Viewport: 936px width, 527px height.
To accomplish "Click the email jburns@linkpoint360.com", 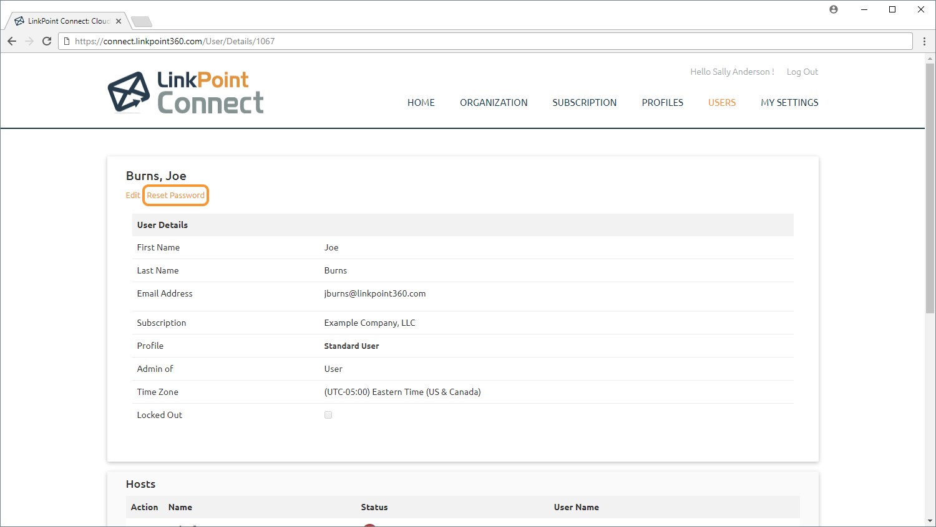I will 375,293.
